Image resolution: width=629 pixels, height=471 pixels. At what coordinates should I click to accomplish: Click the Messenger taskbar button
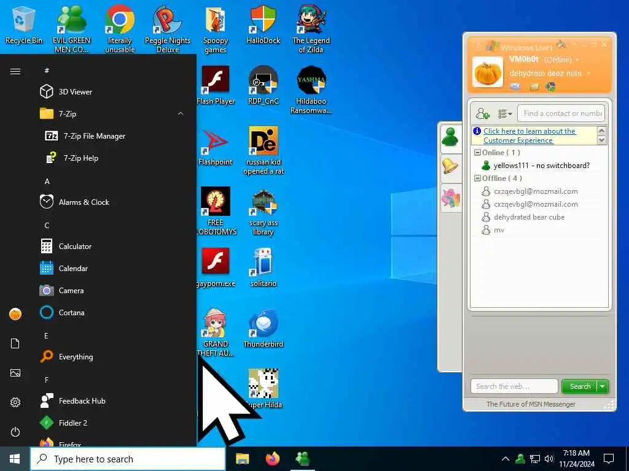click(x=302, y=459)
